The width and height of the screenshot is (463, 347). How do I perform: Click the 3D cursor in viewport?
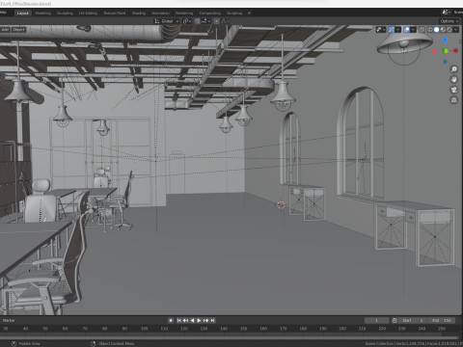click(x=281, y=205)
